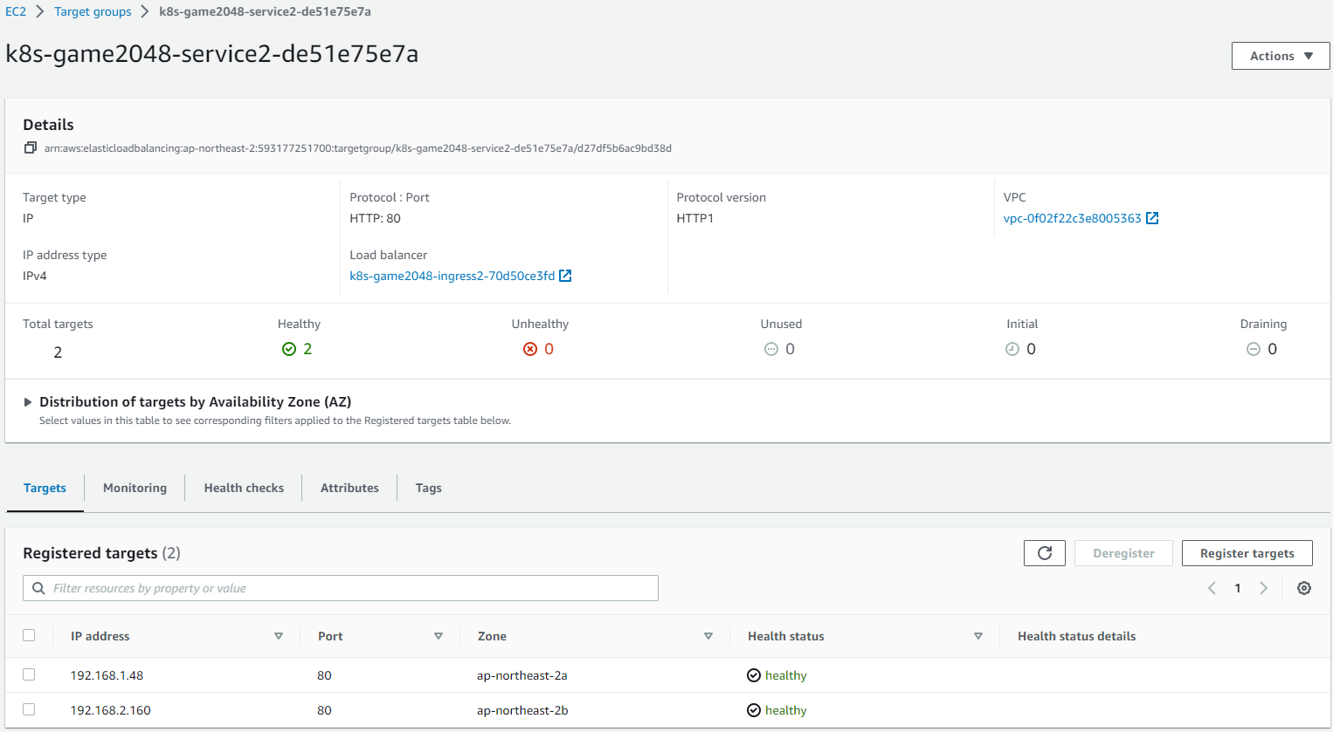Click Health status details column header
The height and width of the screenshot is (732, 1333).
[1076, 636]
